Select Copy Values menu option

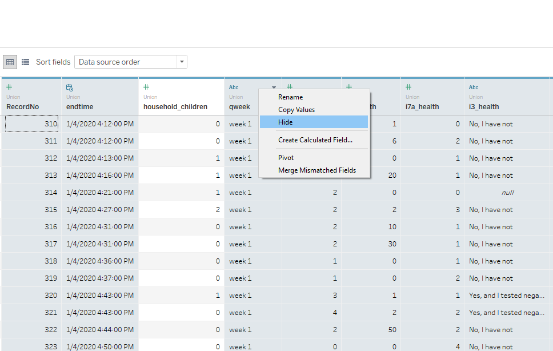(296, 110)
